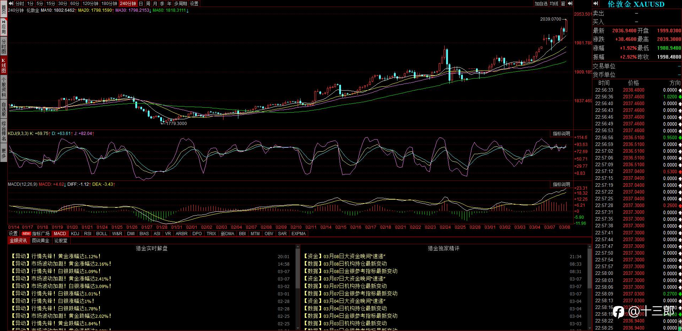This screenshot has width=682, height=331.
Task: Open 多周期 multi-period view
Action: 180,4
